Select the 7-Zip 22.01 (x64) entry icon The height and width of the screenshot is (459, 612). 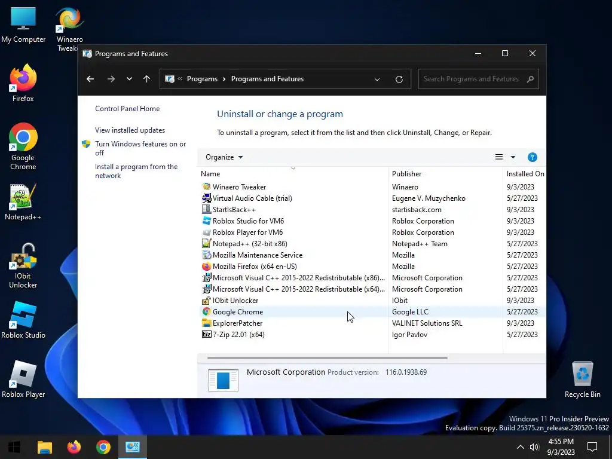[206, 335]
